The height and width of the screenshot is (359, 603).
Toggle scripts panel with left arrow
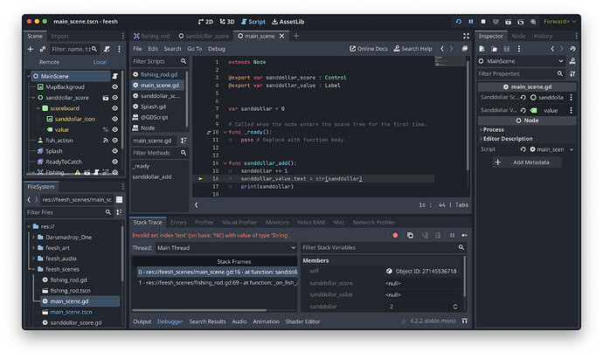click(196, 205)
